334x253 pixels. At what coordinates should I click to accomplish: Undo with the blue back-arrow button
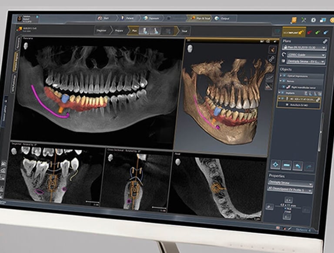298,166
